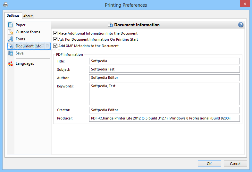
Task: Click the Author: label
Action: tap(63, 78)
